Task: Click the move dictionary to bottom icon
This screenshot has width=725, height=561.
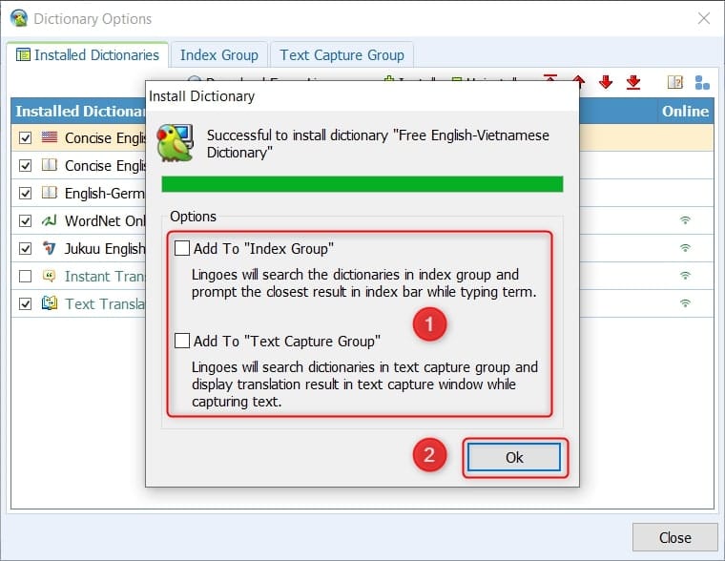Action: coord(633,82)
